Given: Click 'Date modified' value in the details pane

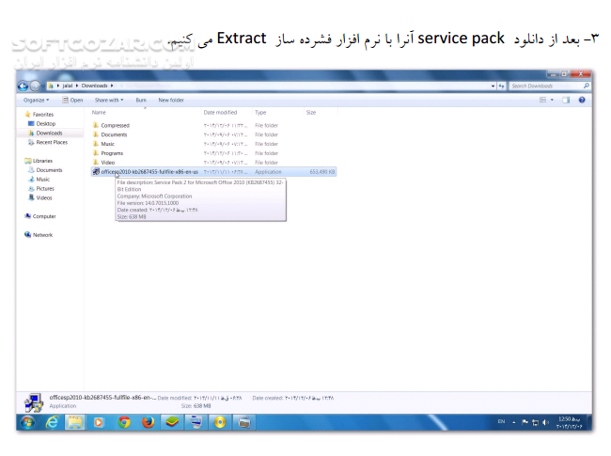Looking at the screenshot, I should point(217,398).
